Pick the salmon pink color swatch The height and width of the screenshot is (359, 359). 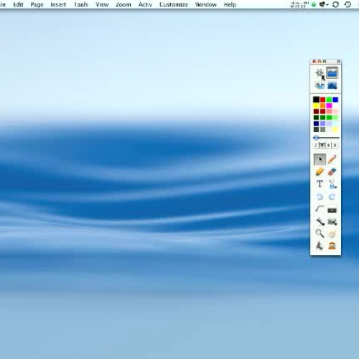[x=329, y=111]
